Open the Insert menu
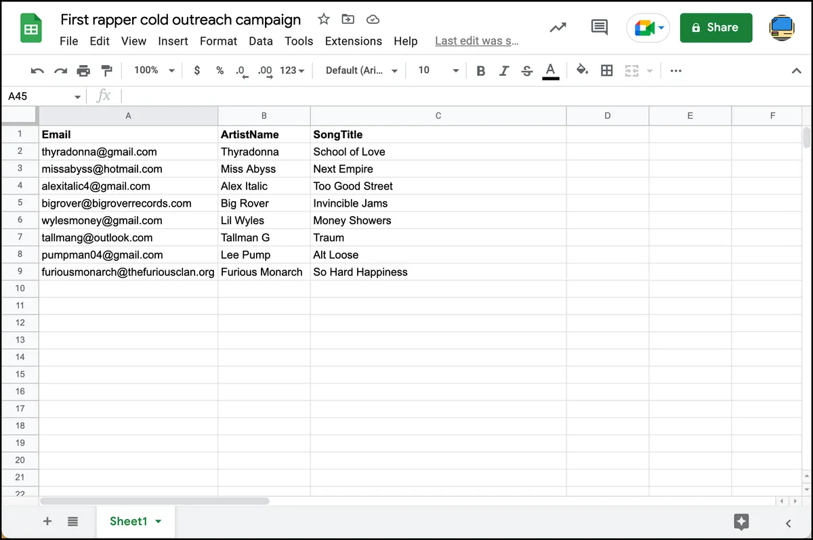This screenshot has width=813, height=540. (x=173, y=41)
